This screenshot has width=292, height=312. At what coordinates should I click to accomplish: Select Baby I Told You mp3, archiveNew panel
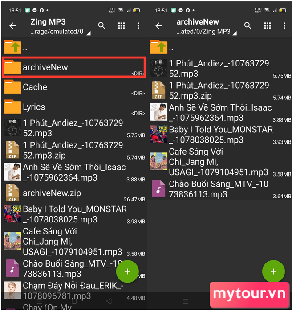[220, 135]
